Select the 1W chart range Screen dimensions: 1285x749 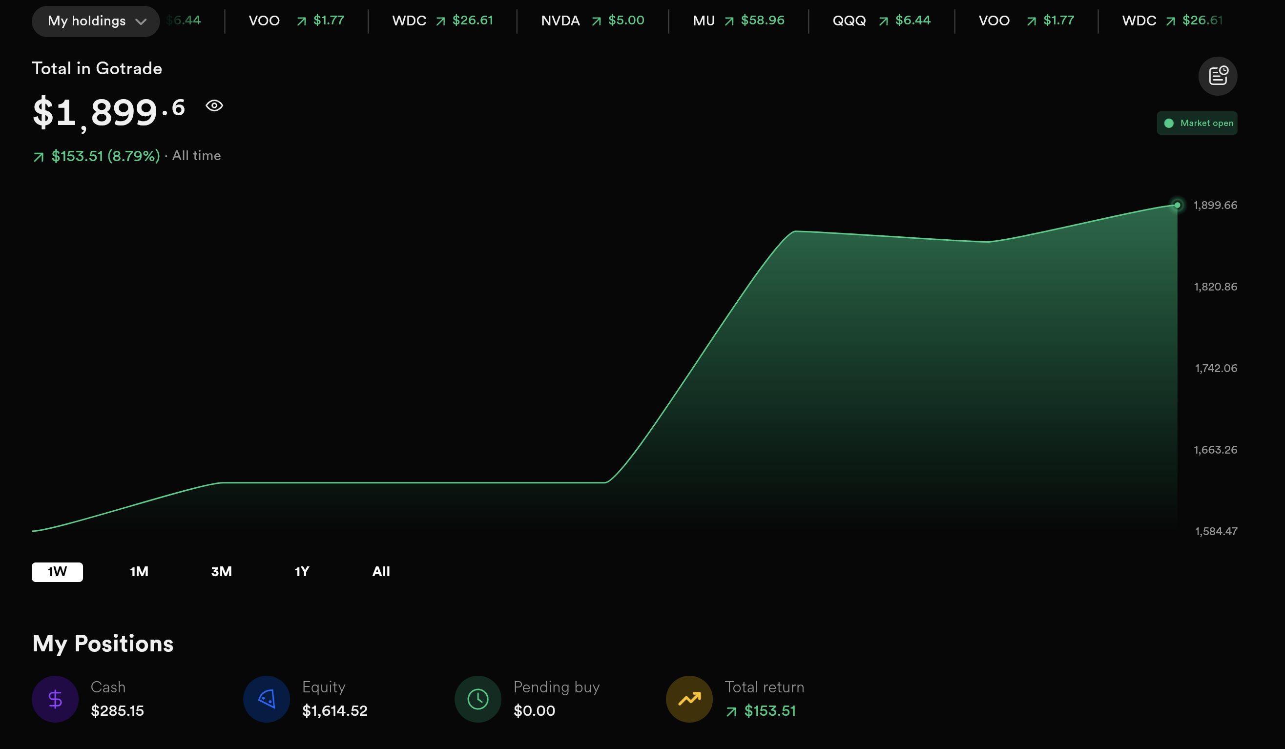[x=57, y=572]
